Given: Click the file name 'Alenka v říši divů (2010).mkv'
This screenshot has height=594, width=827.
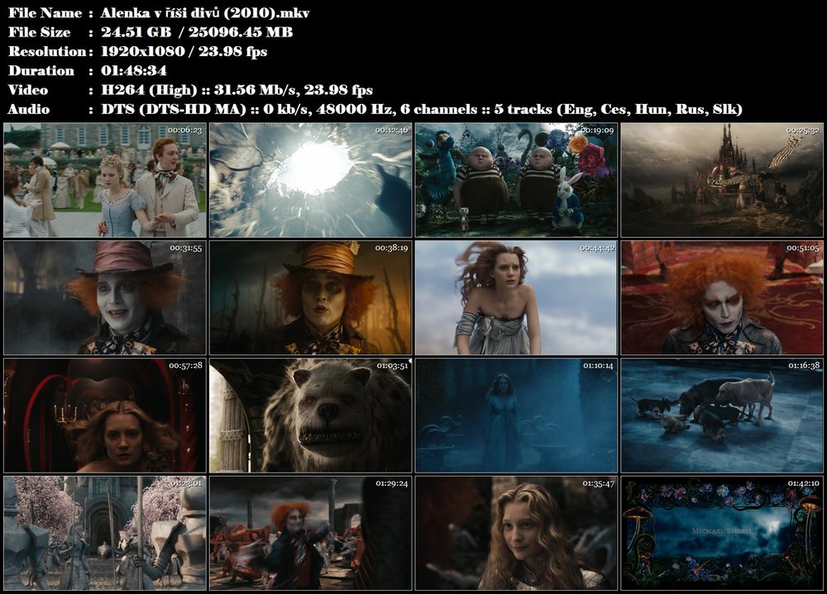Looking at the screenshot, I should click(x=205, y=13).
